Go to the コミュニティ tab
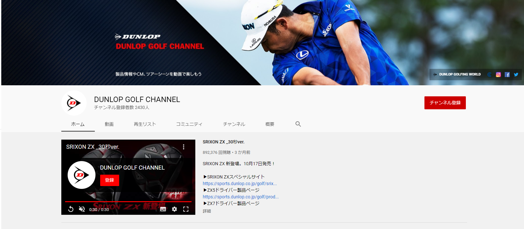Viewport: 524px width, 229px height. click(x=189, y=124)
